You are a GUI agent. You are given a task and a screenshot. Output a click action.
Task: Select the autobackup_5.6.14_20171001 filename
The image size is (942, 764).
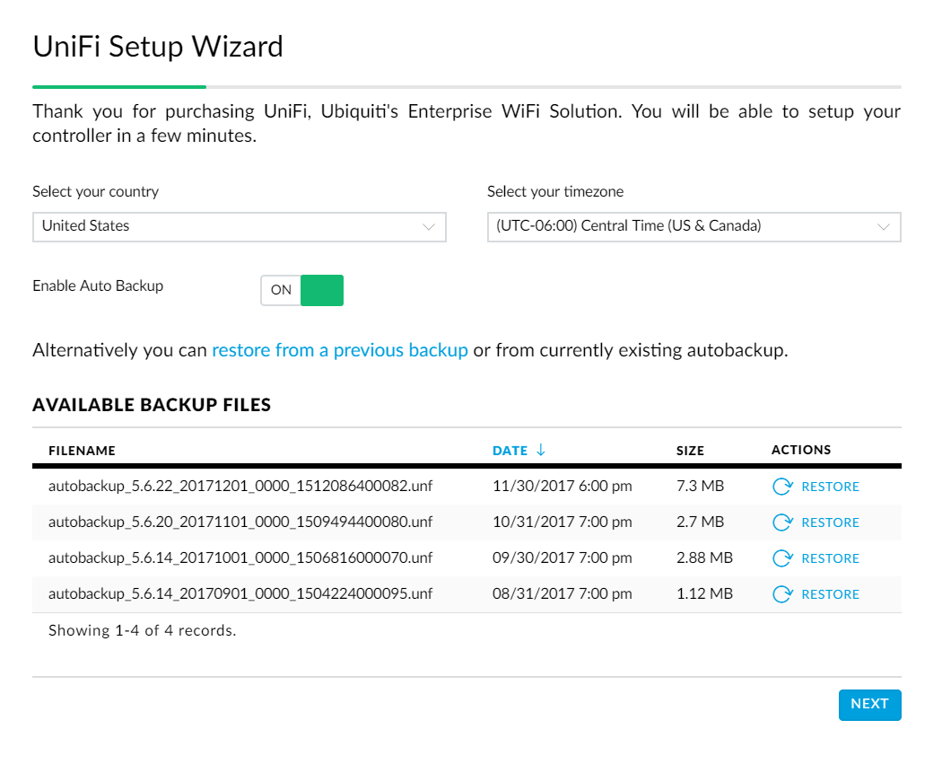pos(240,558)
